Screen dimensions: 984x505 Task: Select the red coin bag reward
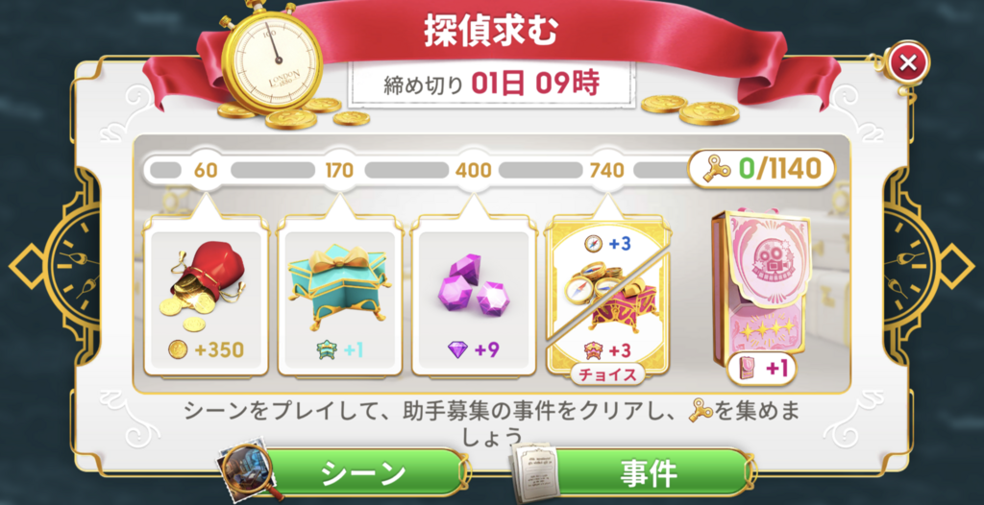point(207,294)
